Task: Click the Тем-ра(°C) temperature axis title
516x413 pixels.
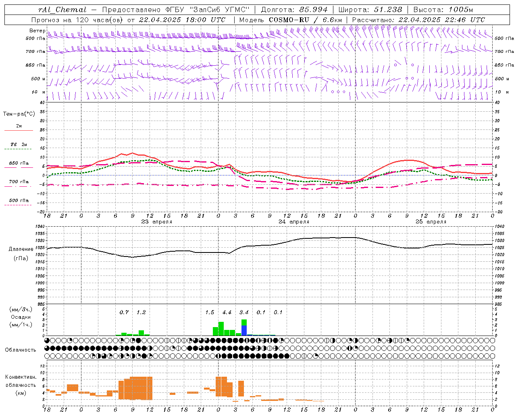Action: [19, 114]
